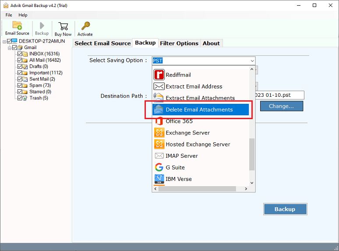Uncheck the Drafts (0) checkbox
Viewport: 339px width, 251px height.
(20, 67)
